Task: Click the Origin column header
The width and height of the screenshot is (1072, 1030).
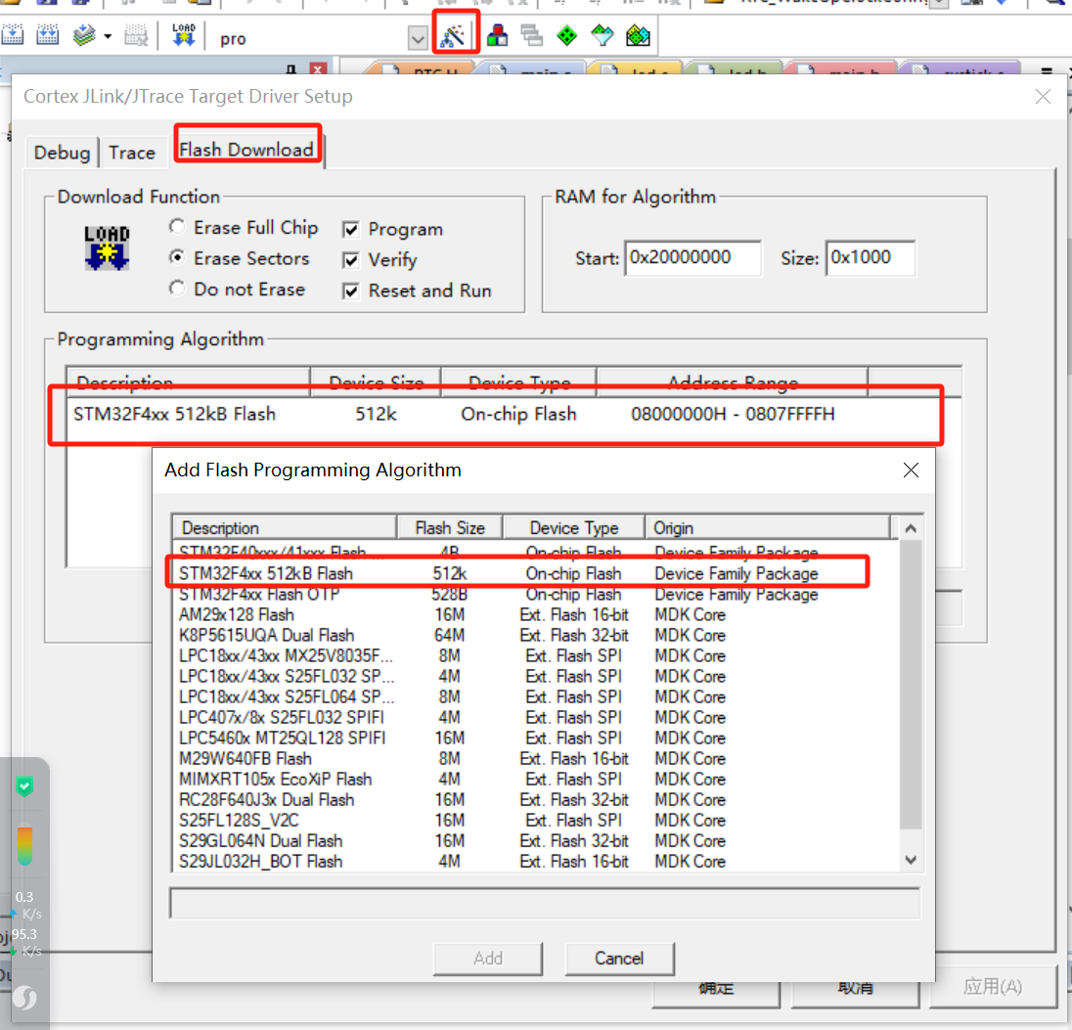Action: 767,528
